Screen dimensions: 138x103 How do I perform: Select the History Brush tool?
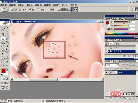7,42
